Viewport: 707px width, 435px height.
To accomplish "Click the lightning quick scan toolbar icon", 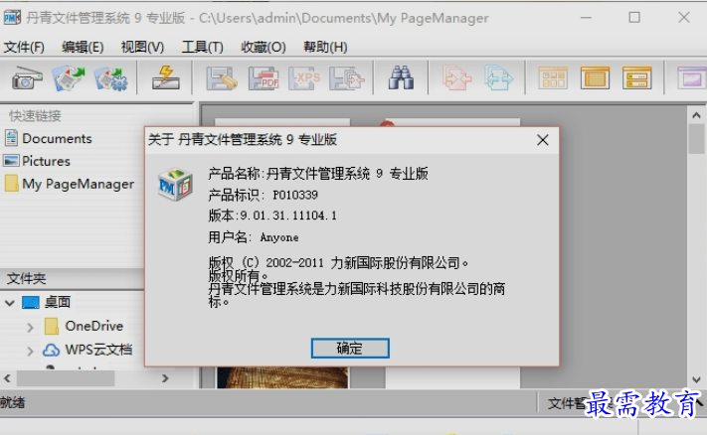I will pyautogui.click(x=165, y=78).
